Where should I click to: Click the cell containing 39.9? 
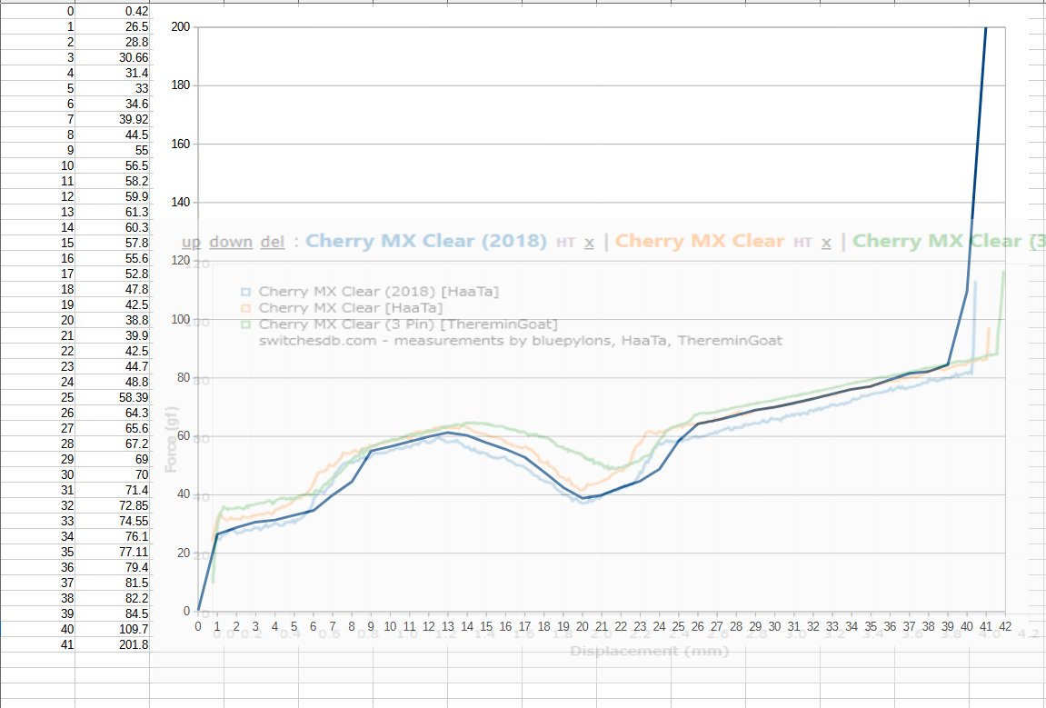pyautogui.click(x=113, y=335)
